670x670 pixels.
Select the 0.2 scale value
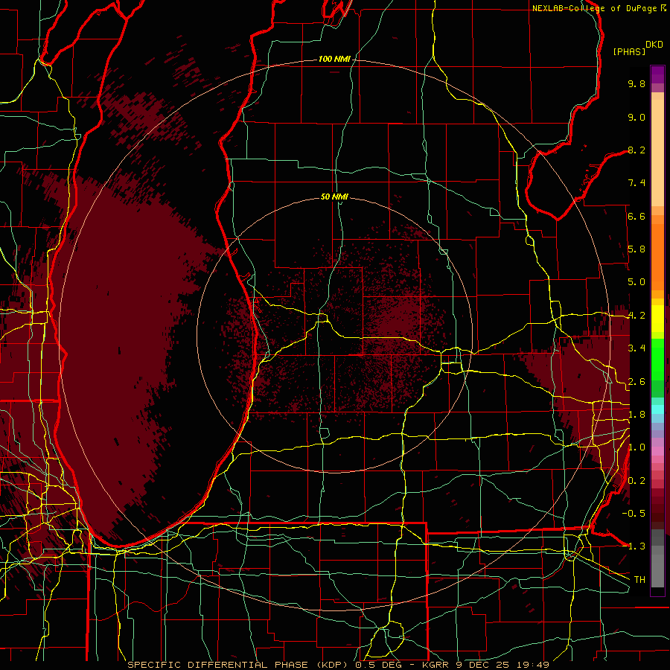[636, 481]
